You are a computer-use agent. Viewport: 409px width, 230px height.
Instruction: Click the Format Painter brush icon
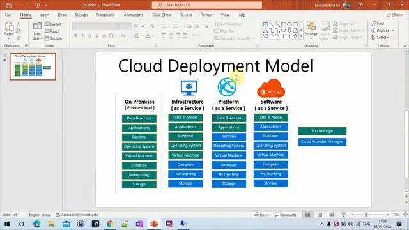pyautogui.click(x=19, y=38)
